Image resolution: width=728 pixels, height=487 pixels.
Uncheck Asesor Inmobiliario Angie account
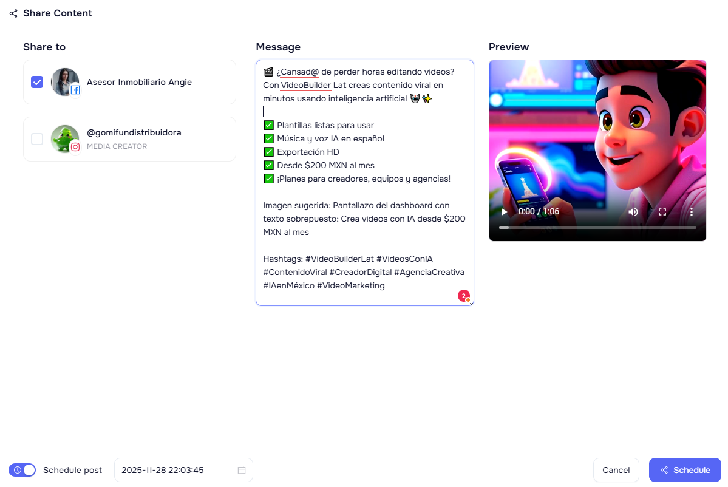pos(37,82)
